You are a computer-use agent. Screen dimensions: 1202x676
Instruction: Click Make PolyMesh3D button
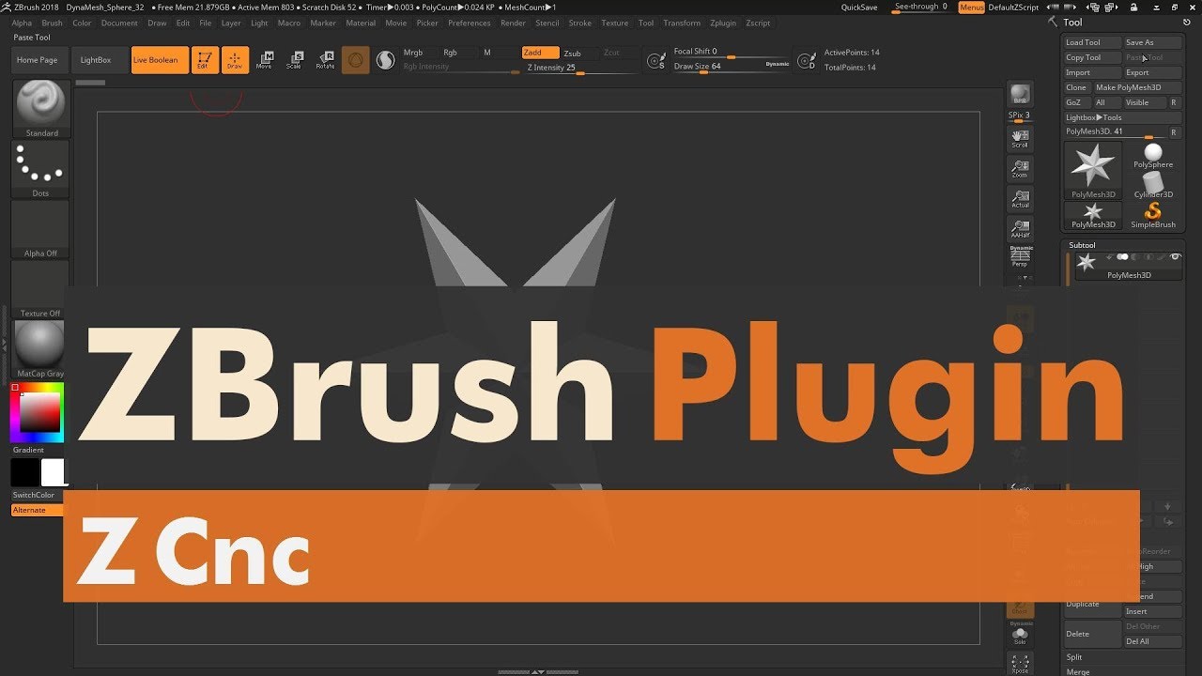point(1137,87)
